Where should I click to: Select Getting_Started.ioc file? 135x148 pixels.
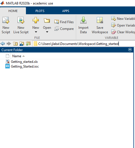25,66
